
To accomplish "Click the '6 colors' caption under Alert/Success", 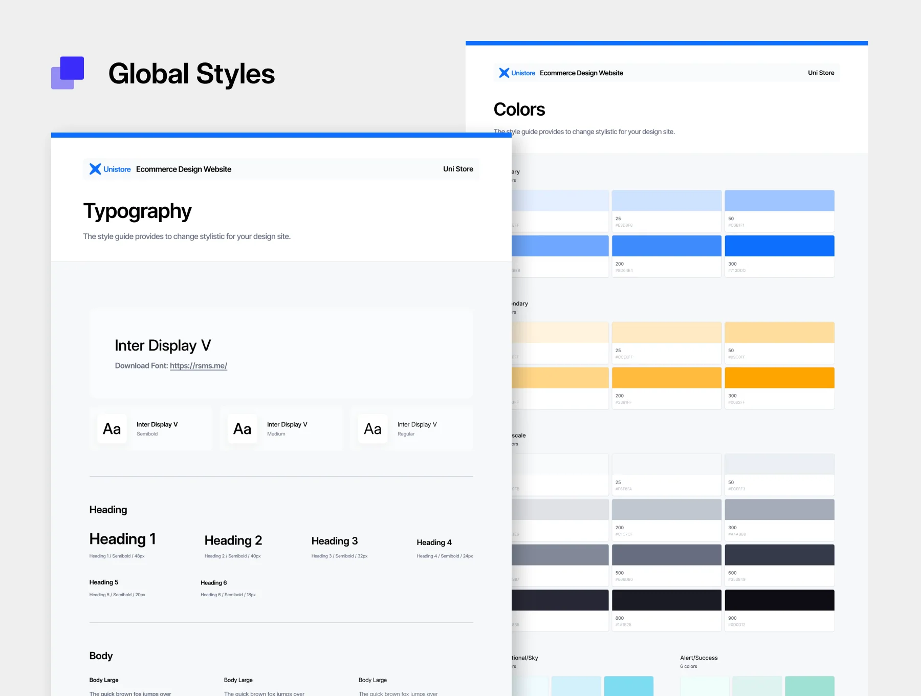I will (689, 666).
